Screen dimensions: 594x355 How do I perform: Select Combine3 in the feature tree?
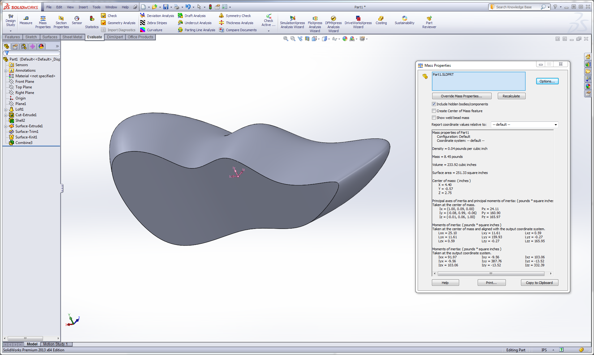pos(24,143)
